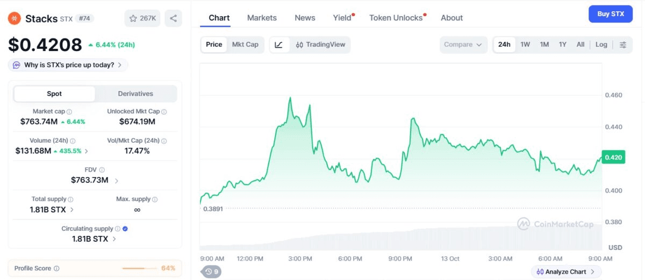Open the Token Unlocks tab

tap(396, 18)
